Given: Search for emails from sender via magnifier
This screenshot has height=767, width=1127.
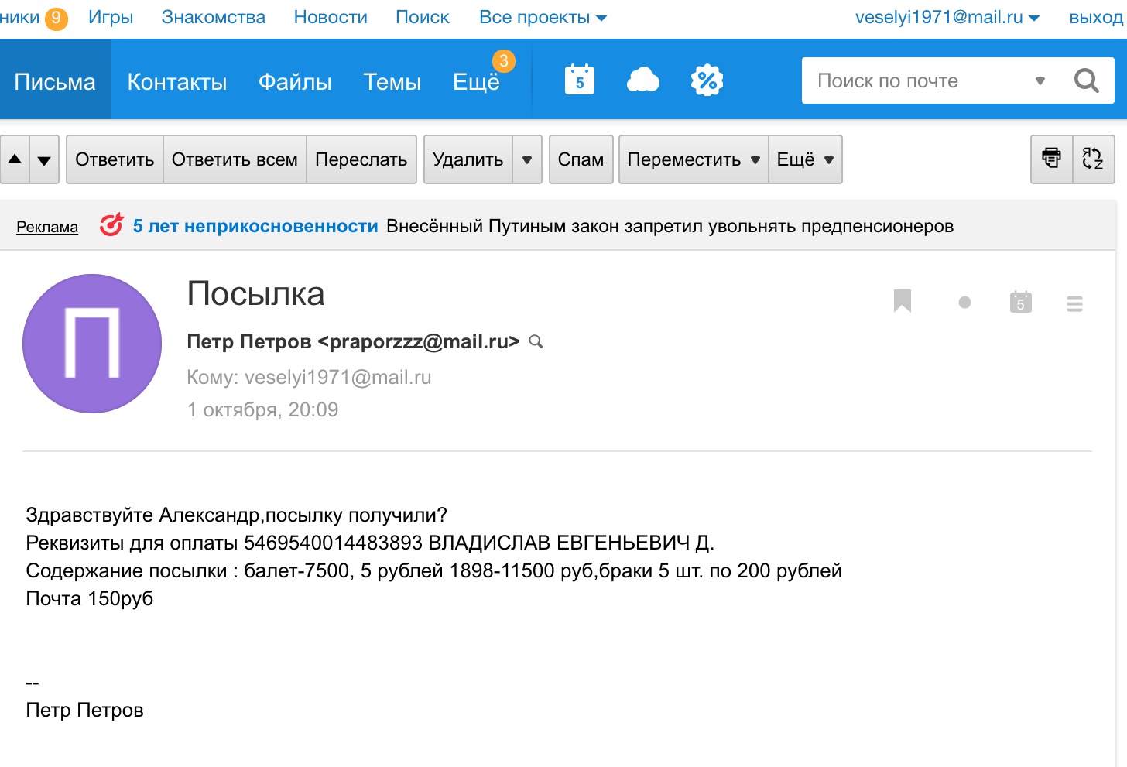Looking at the screenshot, I should [536, 341].
